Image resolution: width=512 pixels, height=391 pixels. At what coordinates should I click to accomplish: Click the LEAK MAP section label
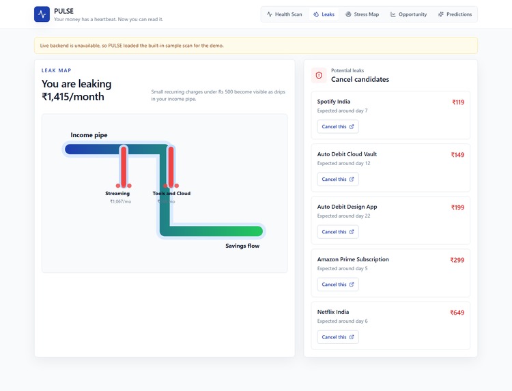click(x=56, y=70)
